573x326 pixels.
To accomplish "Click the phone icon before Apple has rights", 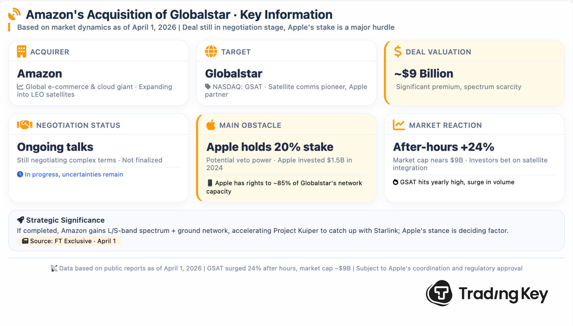I will pyautogui.click(x=210, y=183).
